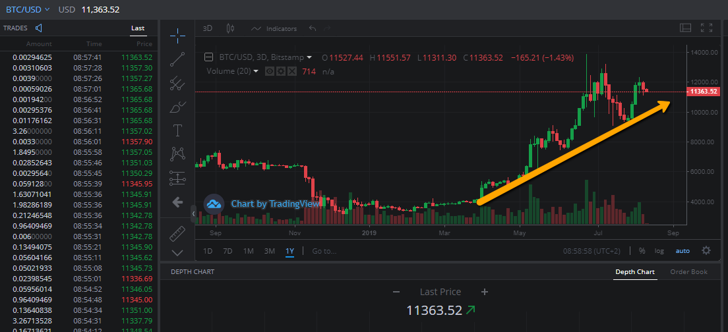The width and height of the screenshot is (728, 332).
Task: Select the left arrow marker tool
Action: pyautogui.click(x=177, y=202)
